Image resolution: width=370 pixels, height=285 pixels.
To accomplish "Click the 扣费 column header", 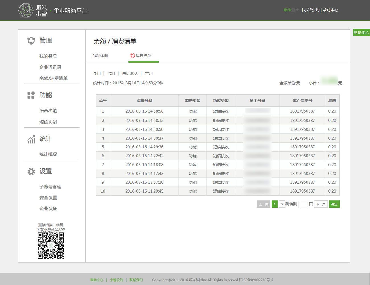I will click(x=332, y=101).
